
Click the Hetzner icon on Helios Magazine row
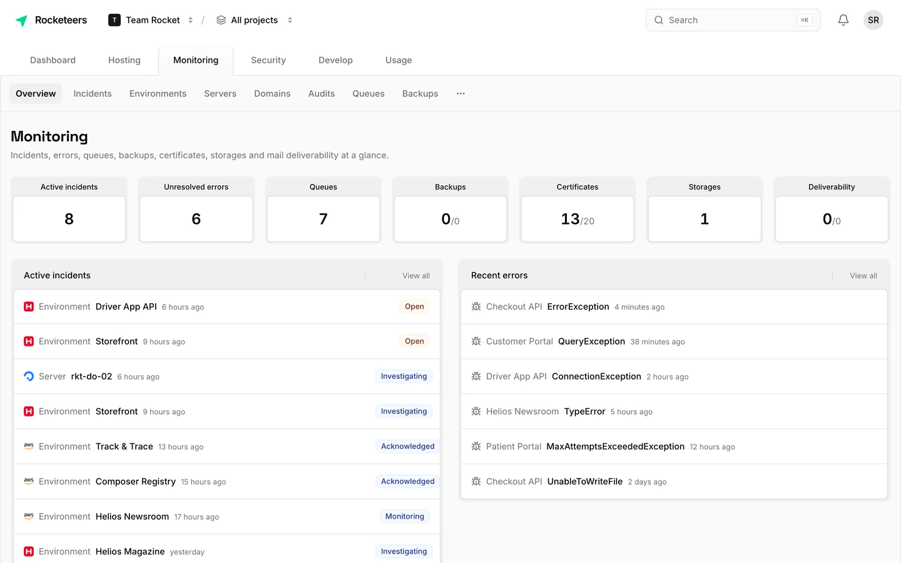click(x=29, y=552)
